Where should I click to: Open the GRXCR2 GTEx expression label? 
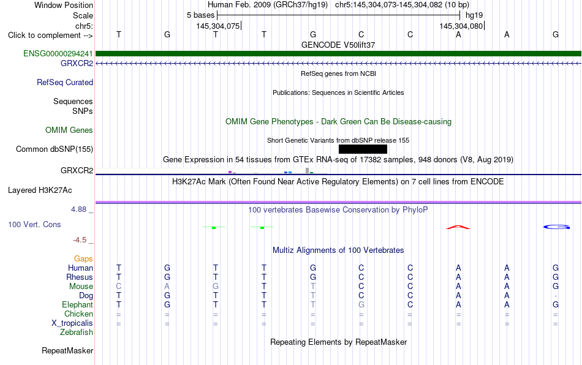77,170
